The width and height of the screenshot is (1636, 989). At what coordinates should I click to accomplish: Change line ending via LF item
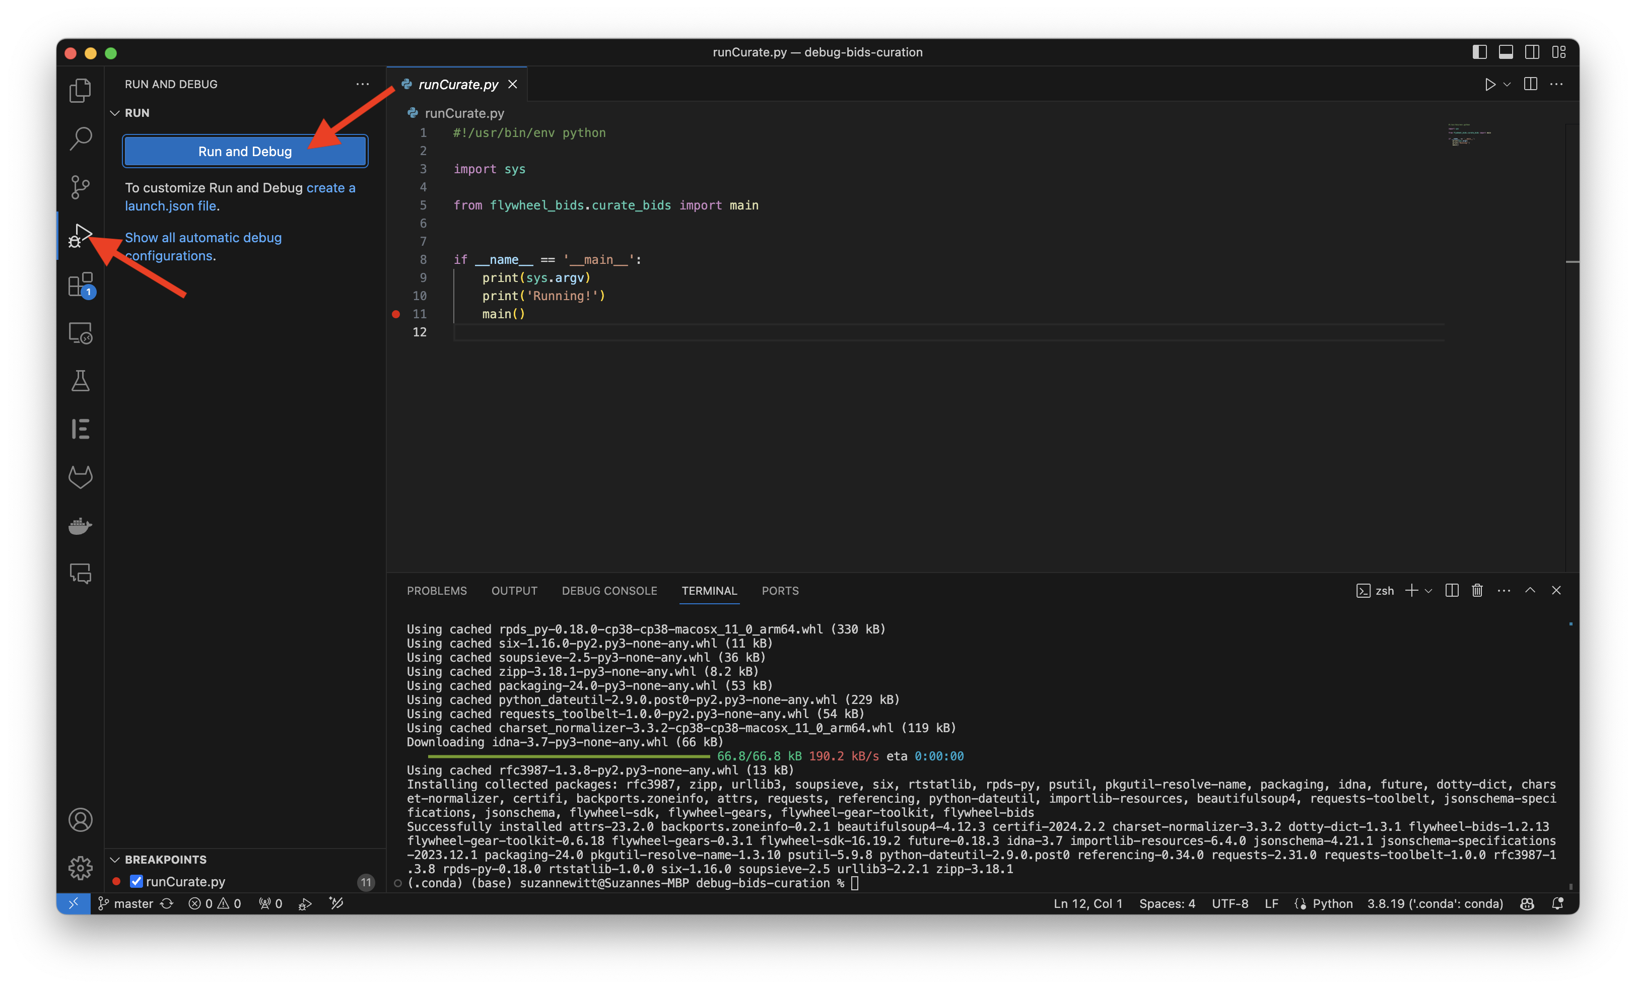coord(1271,903)
